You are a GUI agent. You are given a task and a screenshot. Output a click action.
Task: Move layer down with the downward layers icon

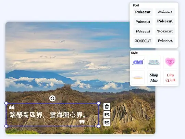click(x=107, y=123)
